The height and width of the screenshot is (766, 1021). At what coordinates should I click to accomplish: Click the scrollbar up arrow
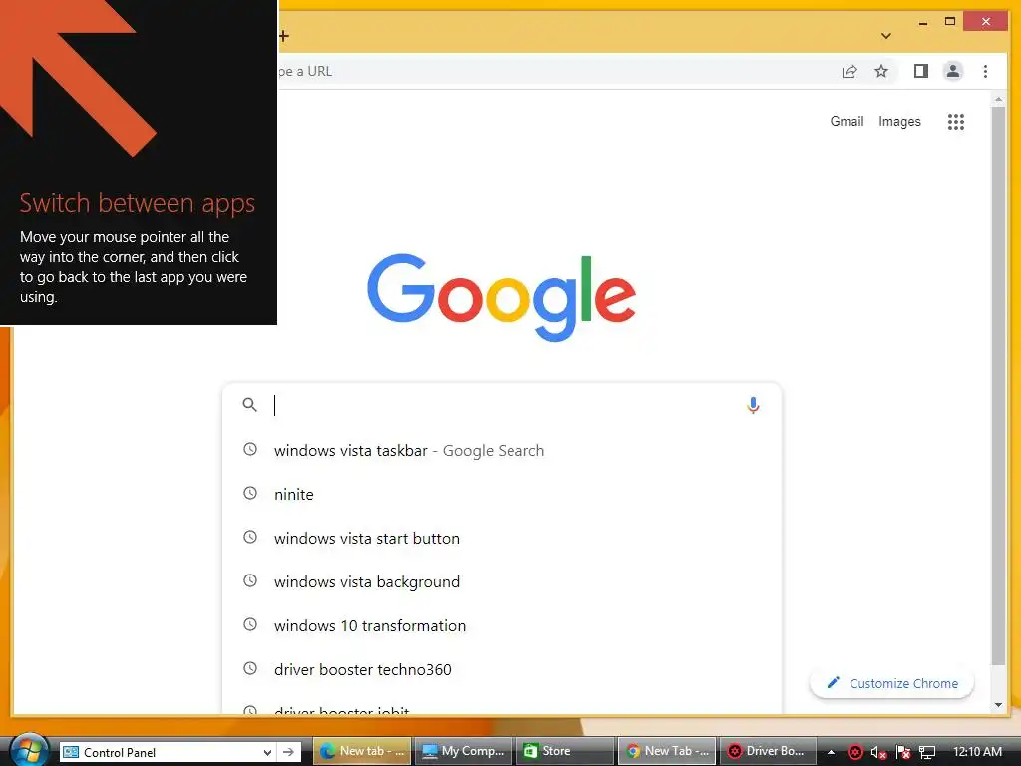click(998, 100)
